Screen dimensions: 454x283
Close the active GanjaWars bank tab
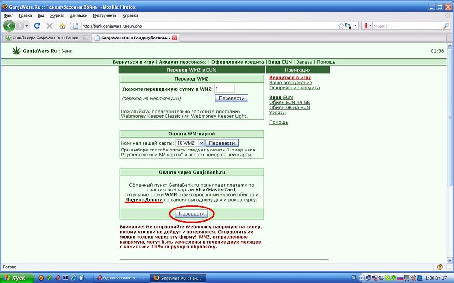click(x=174, y=38)
